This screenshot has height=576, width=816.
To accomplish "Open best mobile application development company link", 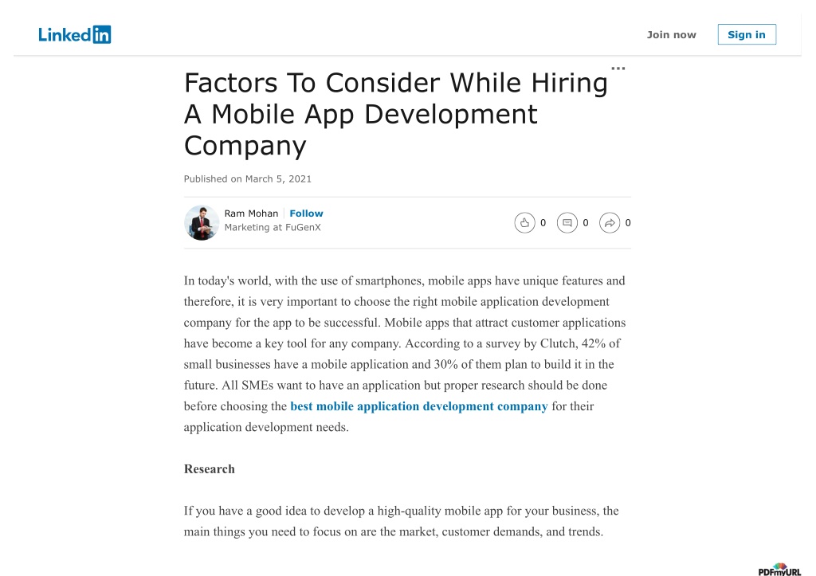I will 419,406.
